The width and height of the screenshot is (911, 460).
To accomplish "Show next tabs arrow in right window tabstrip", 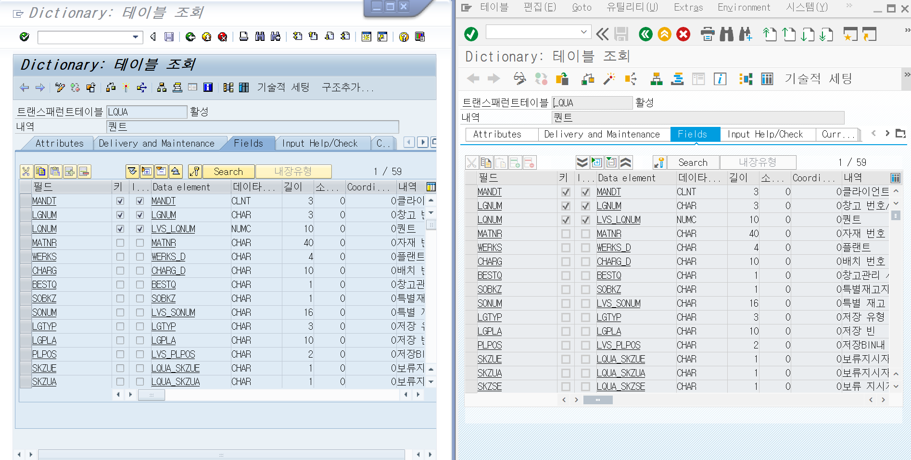I will pyautogui.click(x=887, y=133).
